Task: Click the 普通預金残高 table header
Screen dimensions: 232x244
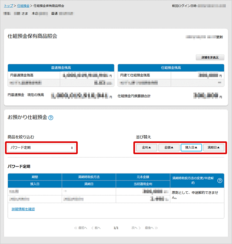Action: [x=61, y=67]
